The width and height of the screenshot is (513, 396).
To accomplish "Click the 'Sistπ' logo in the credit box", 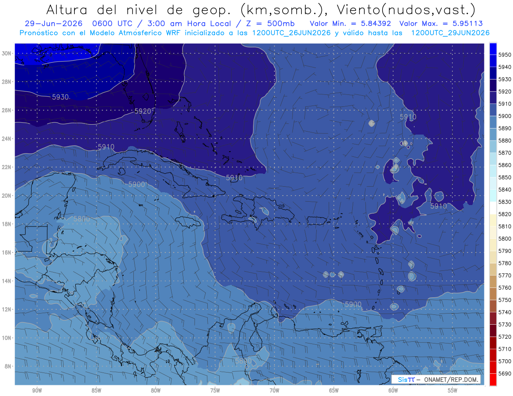I will pyautogui.click(x=406, y=380).
